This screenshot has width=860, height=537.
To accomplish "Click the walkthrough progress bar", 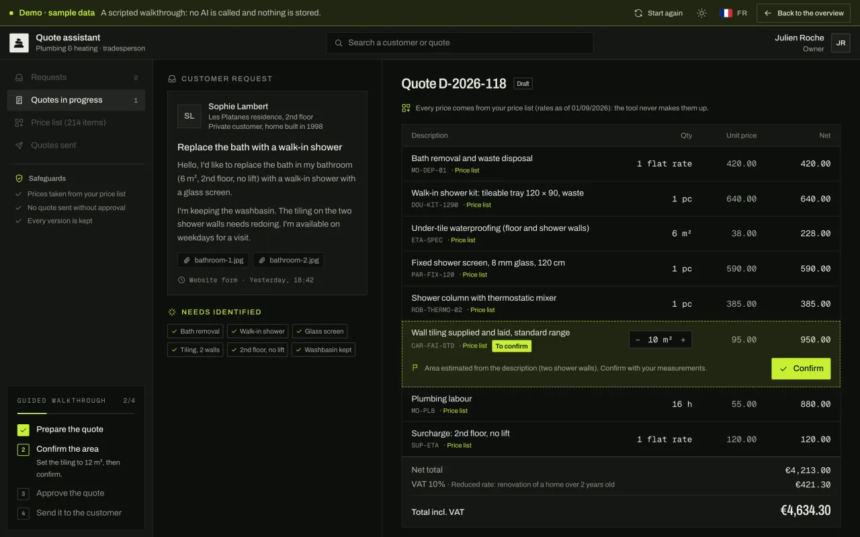I will point(76,413).
